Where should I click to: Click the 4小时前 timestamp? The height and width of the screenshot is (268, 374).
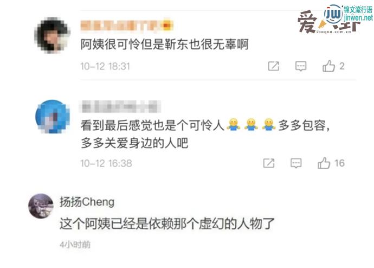(x=75, y=245)
